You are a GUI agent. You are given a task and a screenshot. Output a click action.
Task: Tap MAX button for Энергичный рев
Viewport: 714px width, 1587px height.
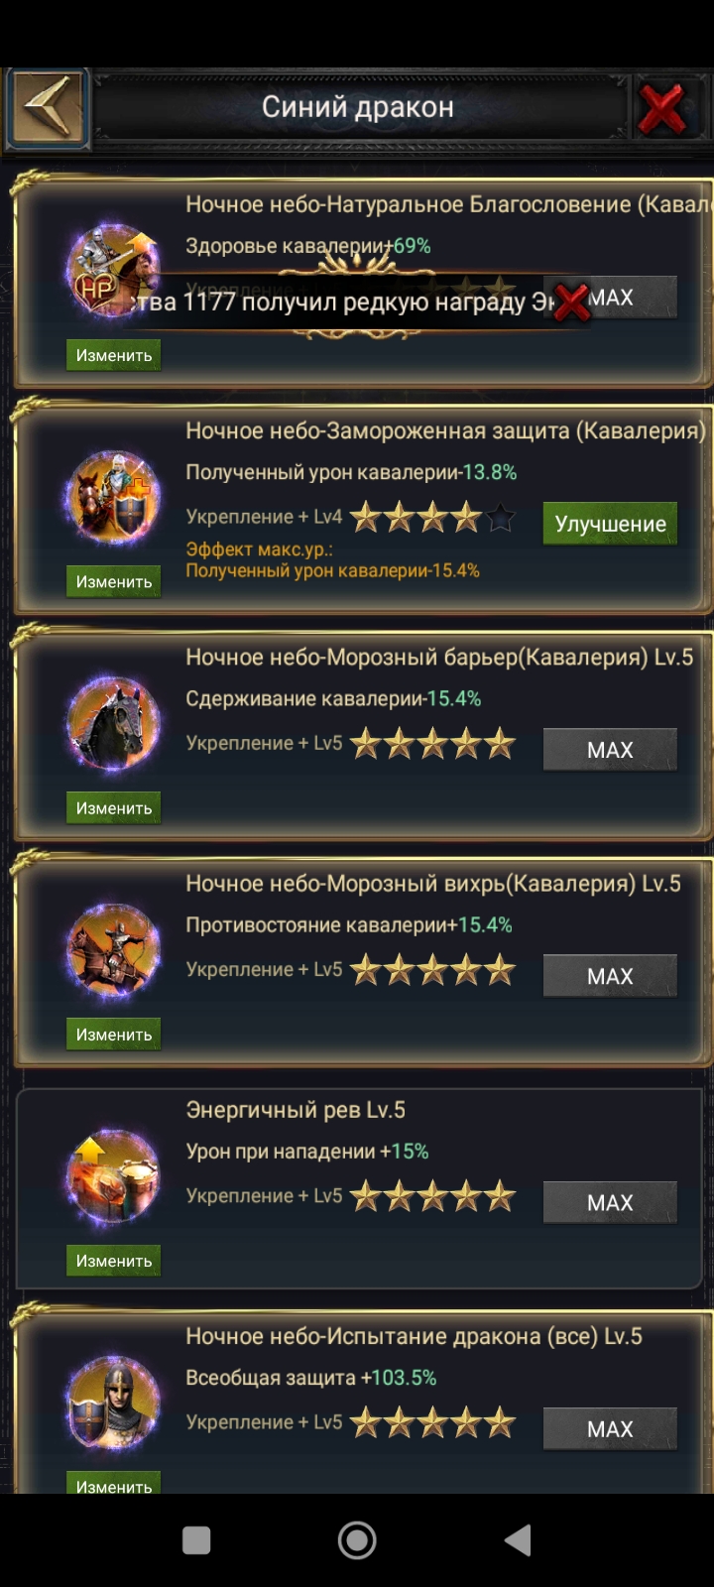[x=610, y=1202]
